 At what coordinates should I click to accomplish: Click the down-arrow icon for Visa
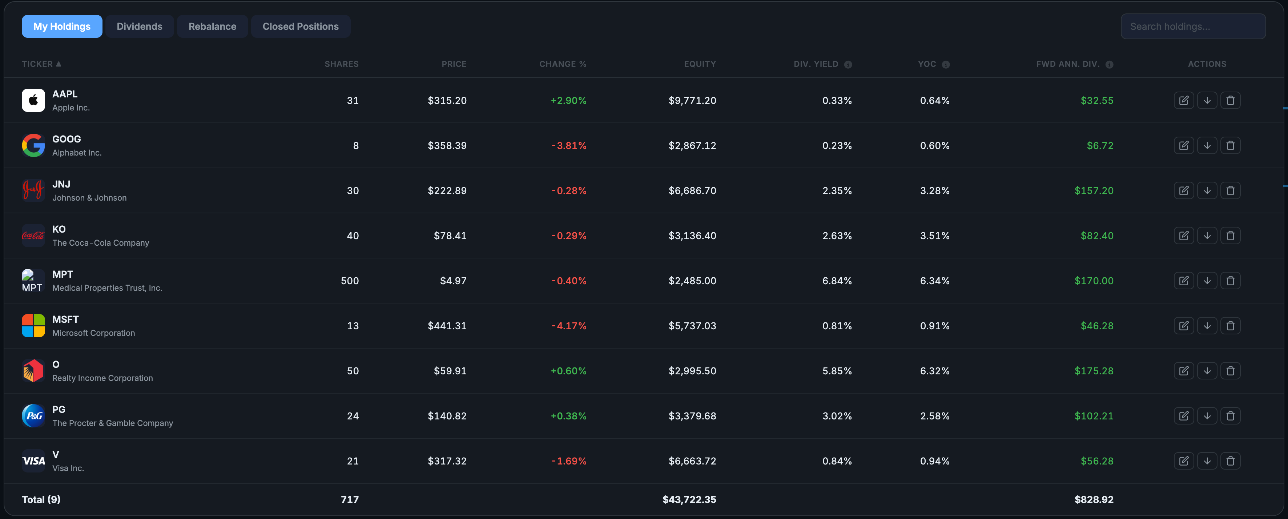tap(1207, 460)
